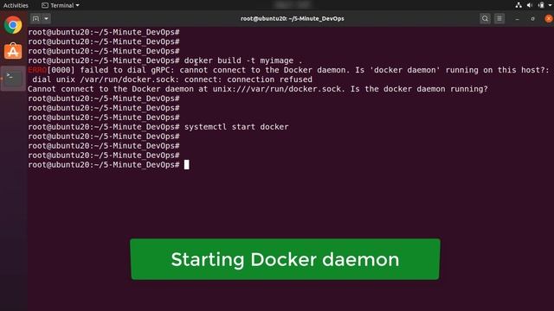The image size is (554, 311).
Task: Click the terminal cursor at the last prompt
Action: [x=187, y=165]
